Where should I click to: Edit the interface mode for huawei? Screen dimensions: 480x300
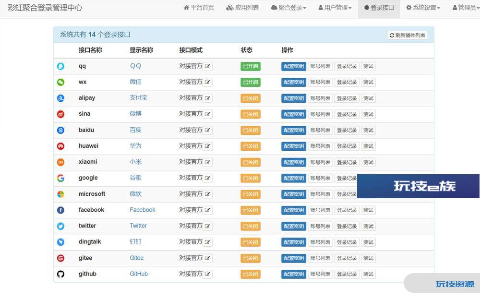coord(207,146)
